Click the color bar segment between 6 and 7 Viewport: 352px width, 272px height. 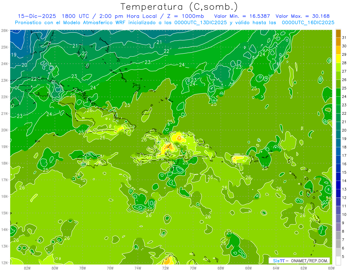(338, 244)
